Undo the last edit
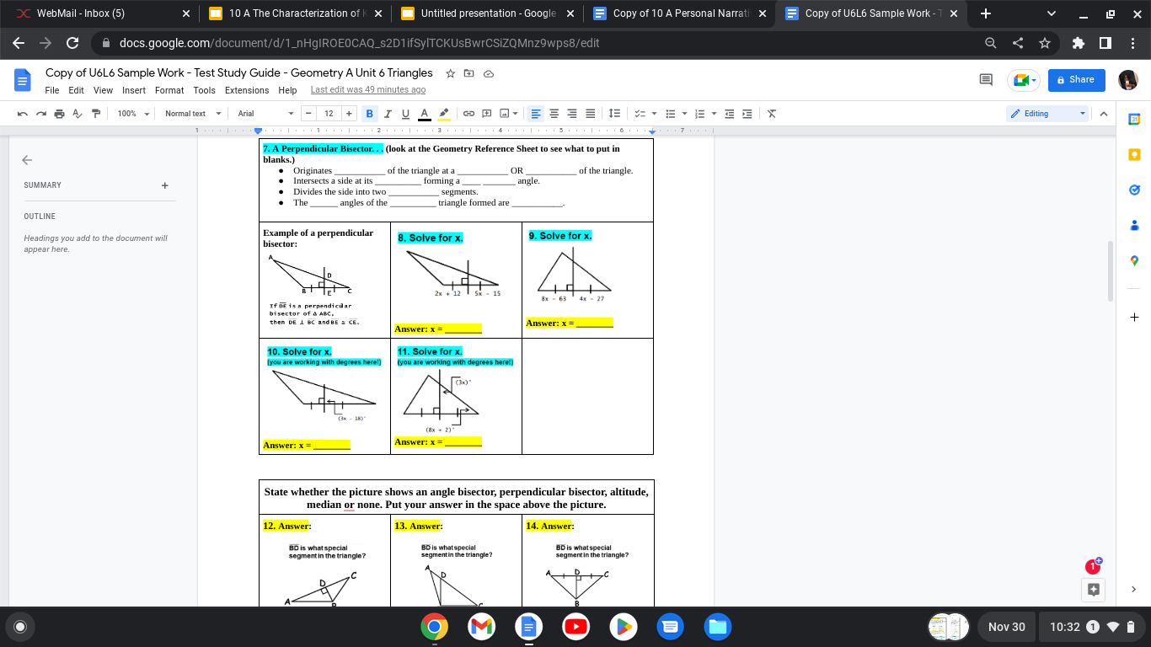This screenshot has width=1151, height=647. [x=23, y=114]
